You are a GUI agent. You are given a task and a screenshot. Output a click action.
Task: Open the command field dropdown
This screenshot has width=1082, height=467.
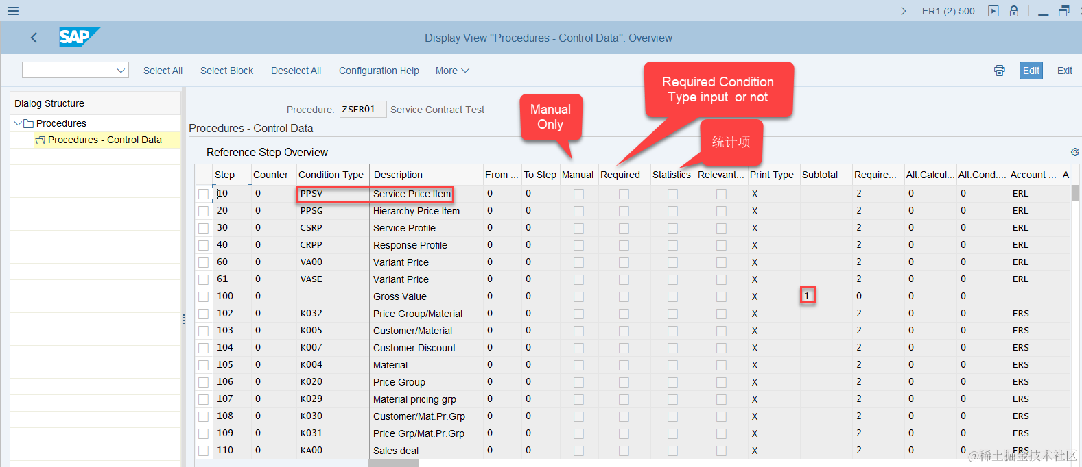(121, 70)
